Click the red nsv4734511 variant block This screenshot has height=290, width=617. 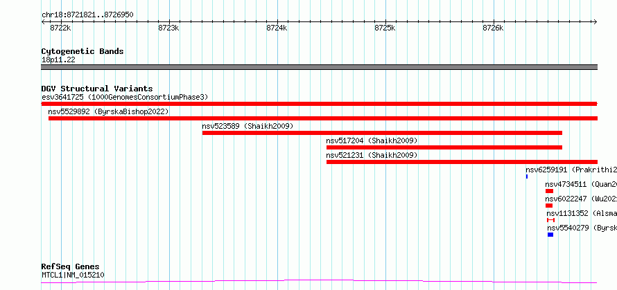coord(549,191)
